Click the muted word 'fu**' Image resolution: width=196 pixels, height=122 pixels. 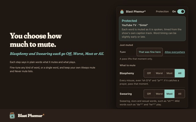[123, 52]
